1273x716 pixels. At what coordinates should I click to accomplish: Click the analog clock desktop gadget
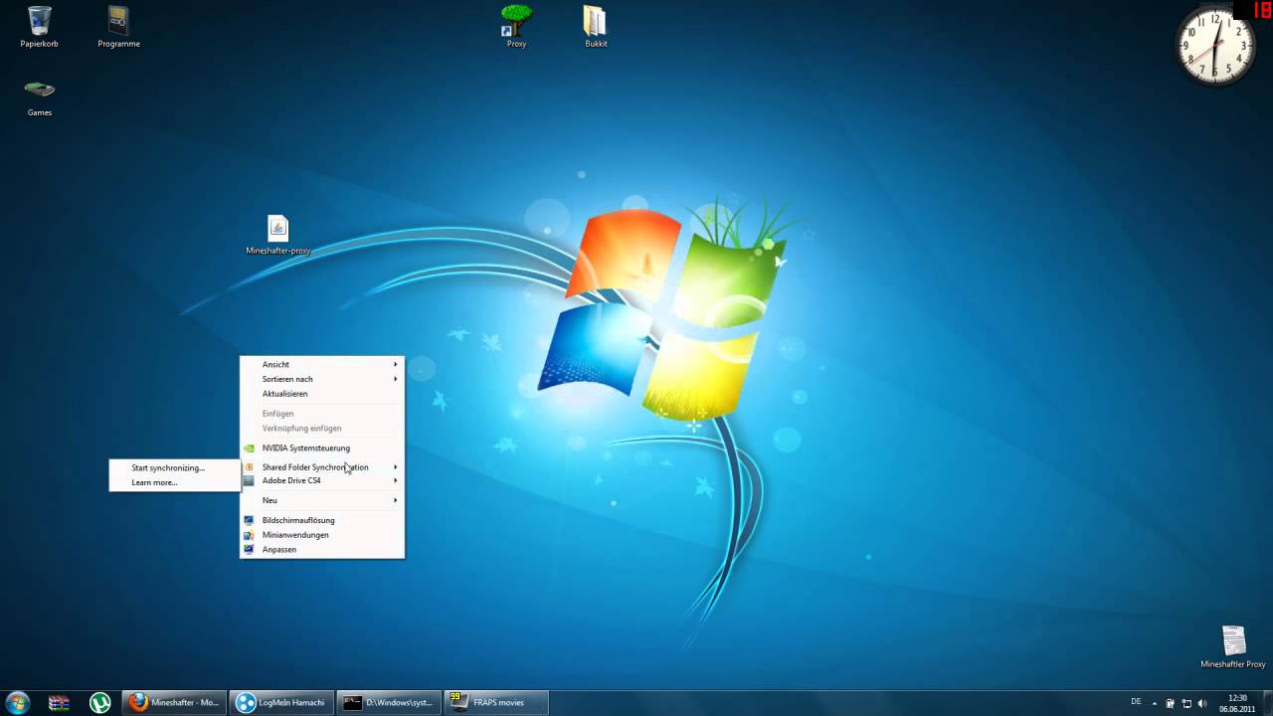coord(1215,46)
